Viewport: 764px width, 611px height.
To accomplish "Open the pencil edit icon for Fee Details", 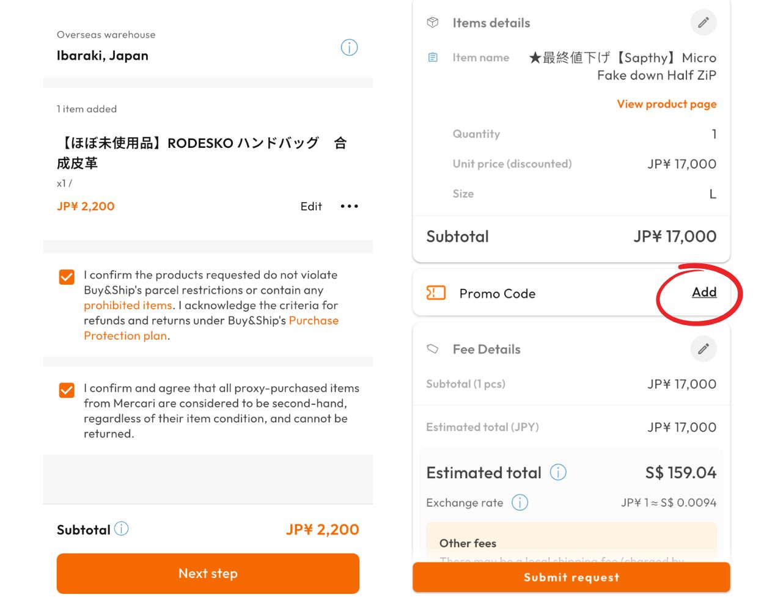I will (x=703, y=348).
